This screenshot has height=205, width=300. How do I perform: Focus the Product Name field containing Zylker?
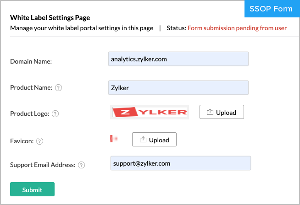[x=178, y=87]
